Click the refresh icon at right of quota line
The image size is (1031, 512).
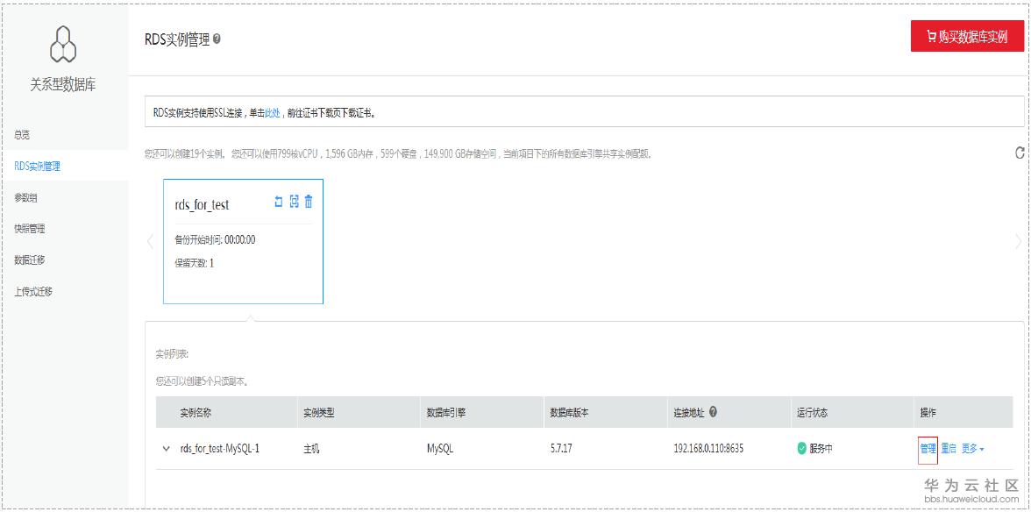[x=1020, y=153]
